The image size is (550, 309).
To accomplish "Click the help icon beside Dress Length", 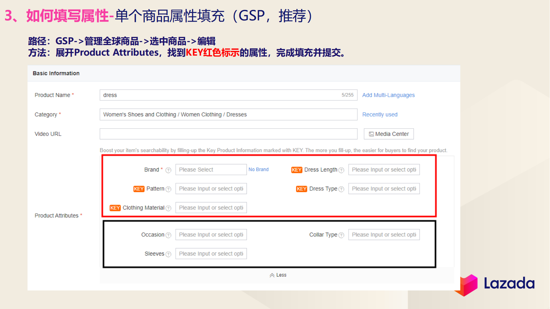I will (341, 170).
